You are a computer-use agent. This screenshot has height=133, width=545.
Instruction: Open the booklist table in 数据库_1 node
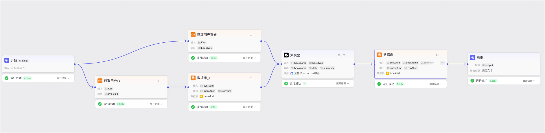[207, 96]
